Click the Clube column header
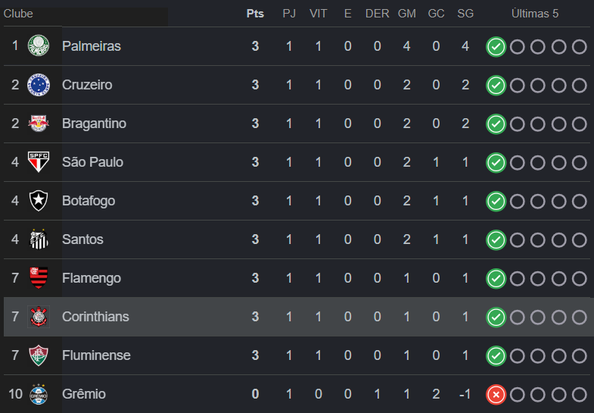The width and height of the screenshot is (594, 413). (x=18, y=14)
